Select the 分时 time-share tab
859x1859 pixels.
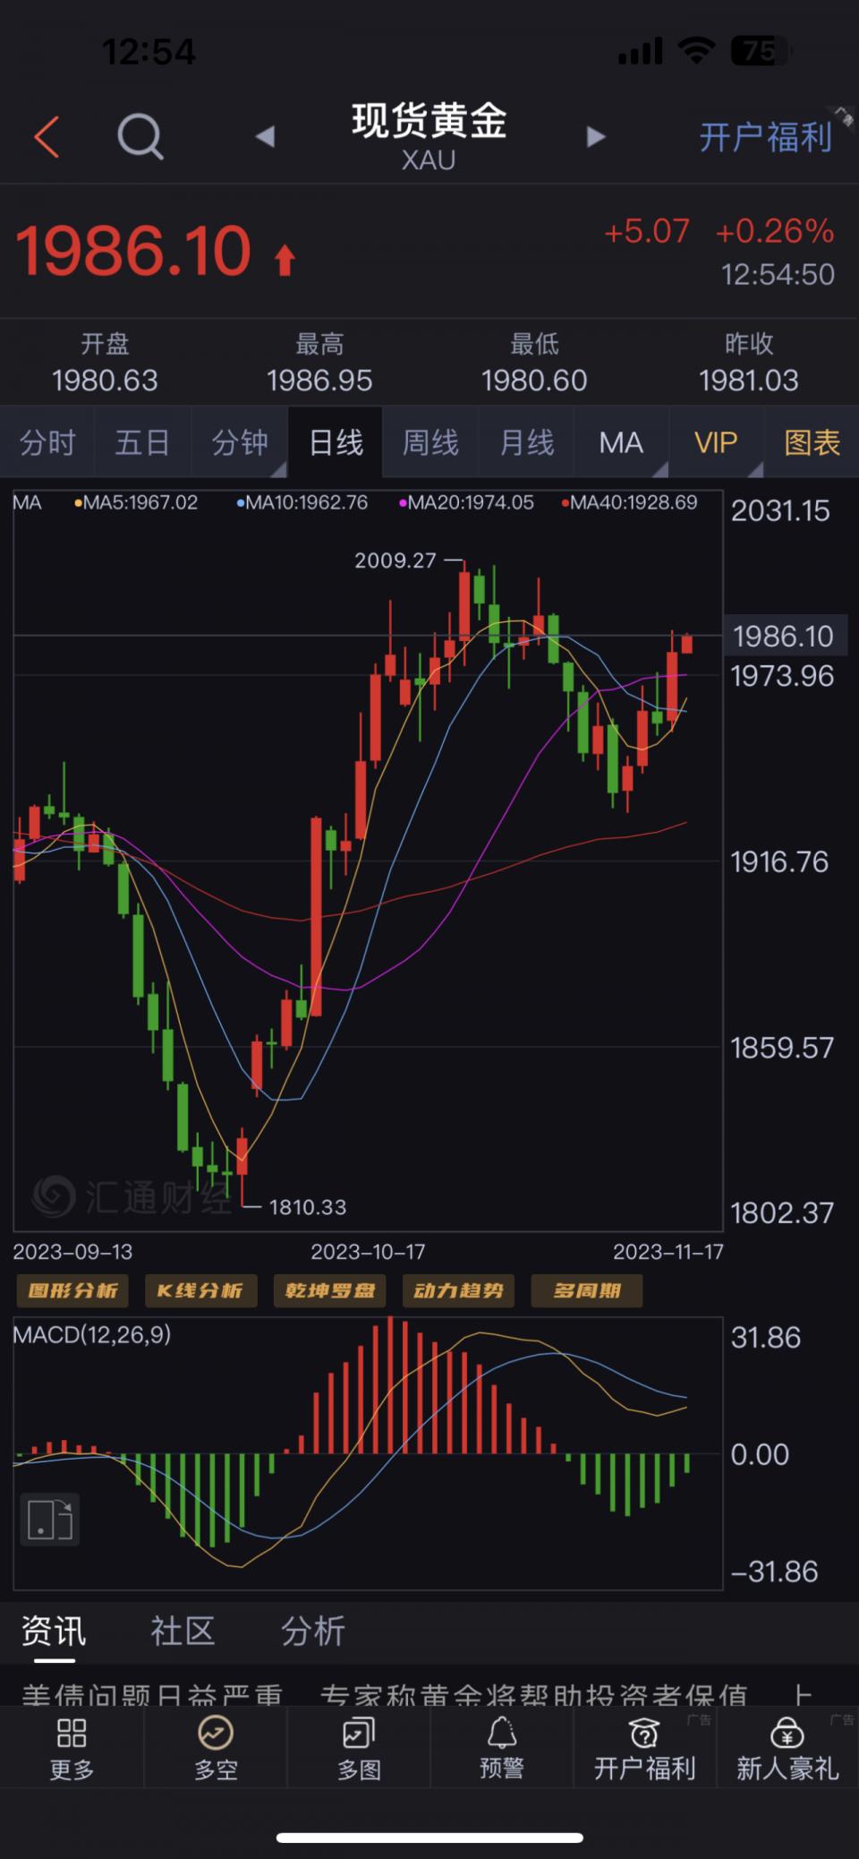tap(47, 442)
